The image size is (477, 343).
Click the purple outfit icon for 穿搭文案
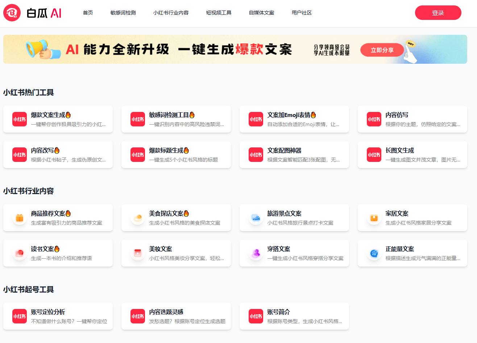point(256,253)
